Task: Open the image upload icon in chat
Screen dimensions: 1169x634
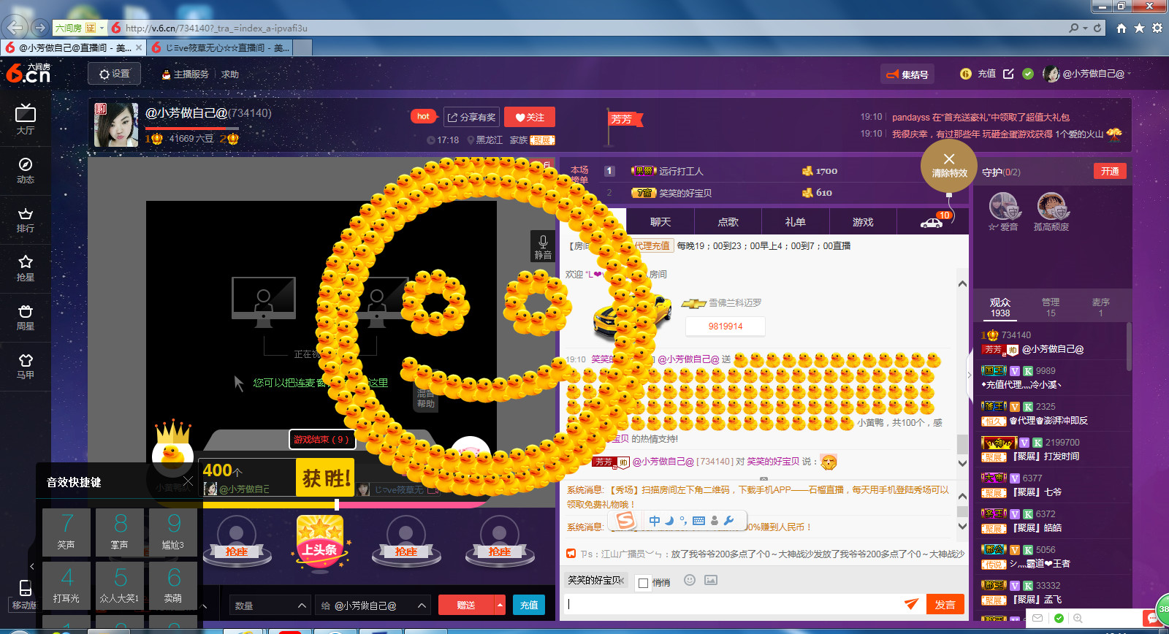Action: (711, 580)
